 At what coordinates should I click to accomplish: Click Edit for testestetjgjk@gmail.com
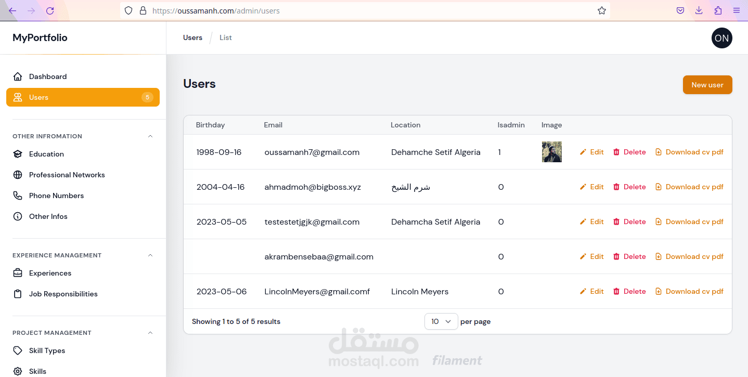click(592, 222)
